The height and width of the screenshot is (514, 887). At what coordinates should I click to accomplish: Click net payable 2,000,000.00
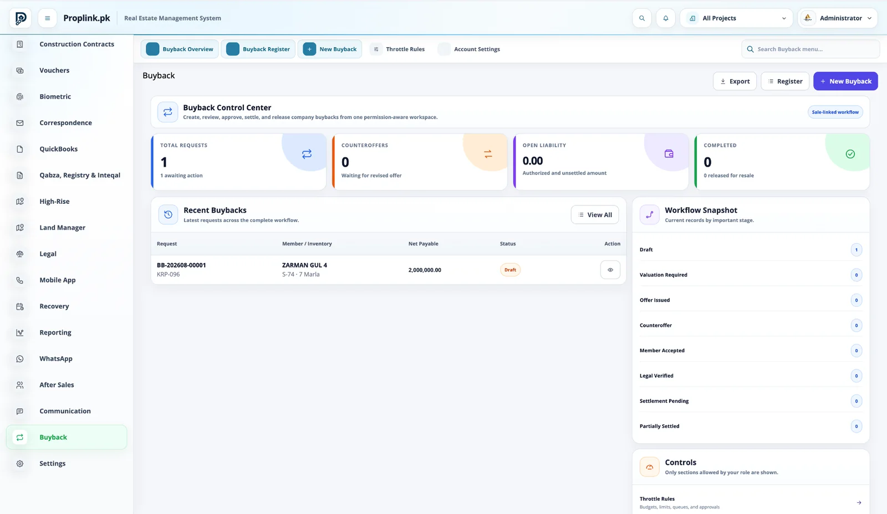(425, 270)
